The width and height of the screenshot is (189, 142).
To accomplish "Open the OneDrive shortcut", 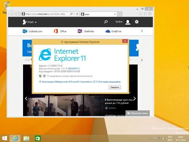I will pos(113,31).
